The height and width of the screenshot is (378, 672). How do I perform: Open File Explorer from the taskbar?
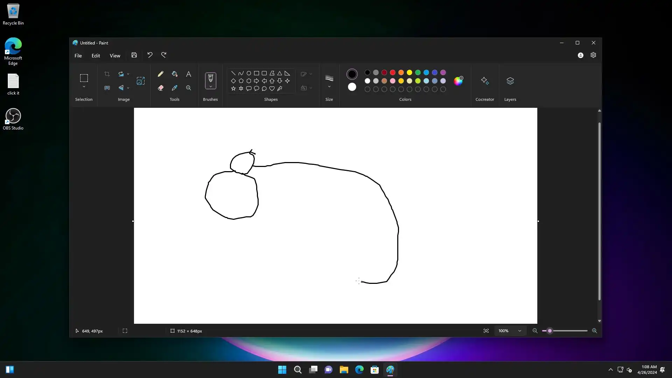344,370
